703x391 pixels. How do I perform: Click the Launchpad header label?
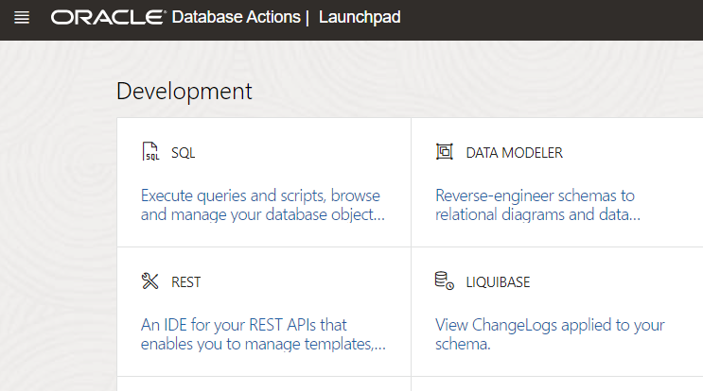coord(360,17)
